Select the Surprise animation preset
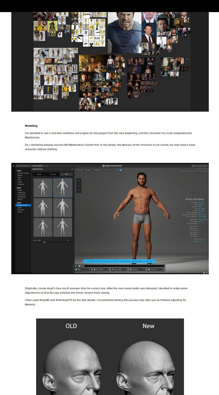This screenshot has width=219, height=395. [x=155, y=269]
